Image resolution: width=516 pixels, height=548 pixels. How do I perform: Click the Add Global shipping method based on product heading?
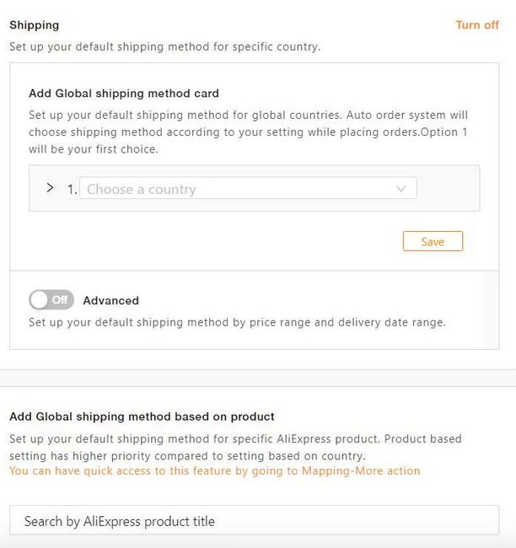142,416
